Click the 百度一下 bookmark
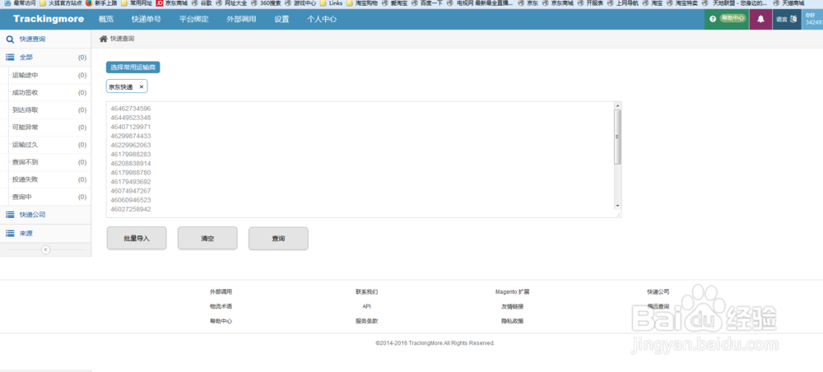 426,3
